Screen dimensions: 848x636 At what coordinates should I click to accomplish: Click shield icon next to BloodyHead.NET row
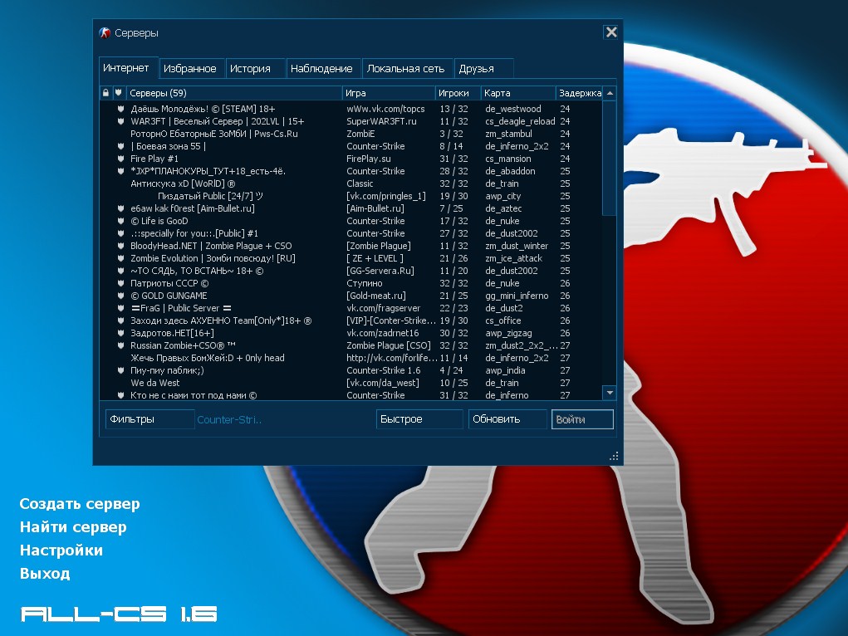[121, 246]
